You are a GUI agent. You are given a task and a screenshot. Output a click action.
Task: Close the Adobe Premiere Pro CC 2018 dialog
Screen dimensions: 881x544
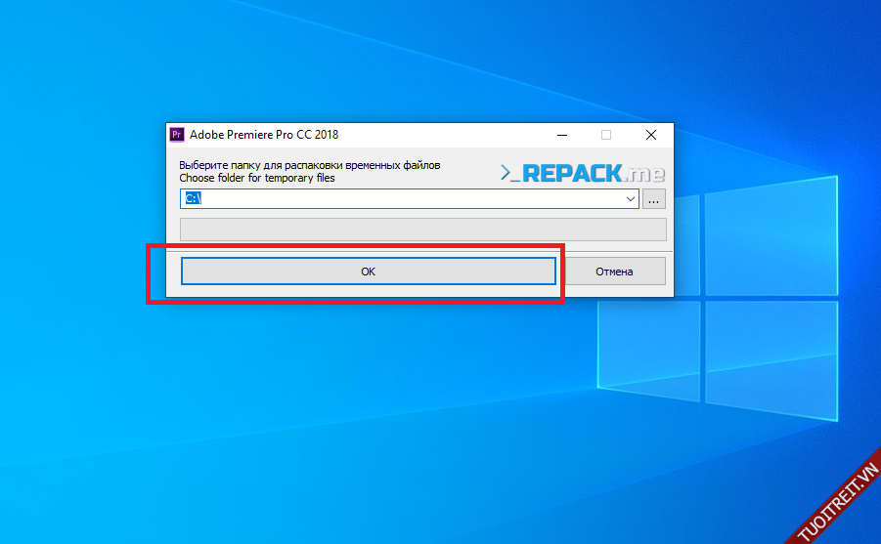pos(651,135)
